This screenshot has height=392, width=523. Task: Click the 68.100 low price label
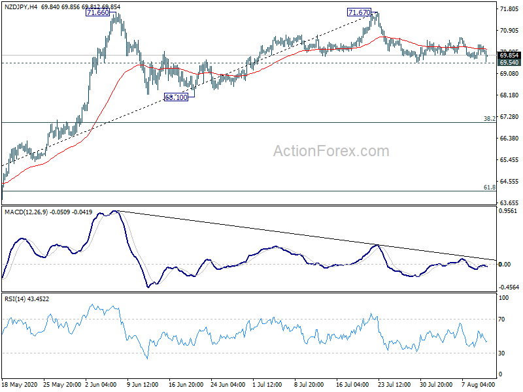point(176,97)
